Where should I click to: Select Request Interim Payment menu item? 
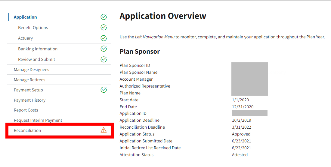(38, 120)
